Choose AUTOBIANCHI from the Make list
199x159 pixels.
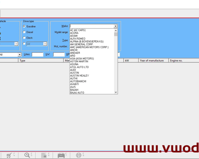pos(92,81)
